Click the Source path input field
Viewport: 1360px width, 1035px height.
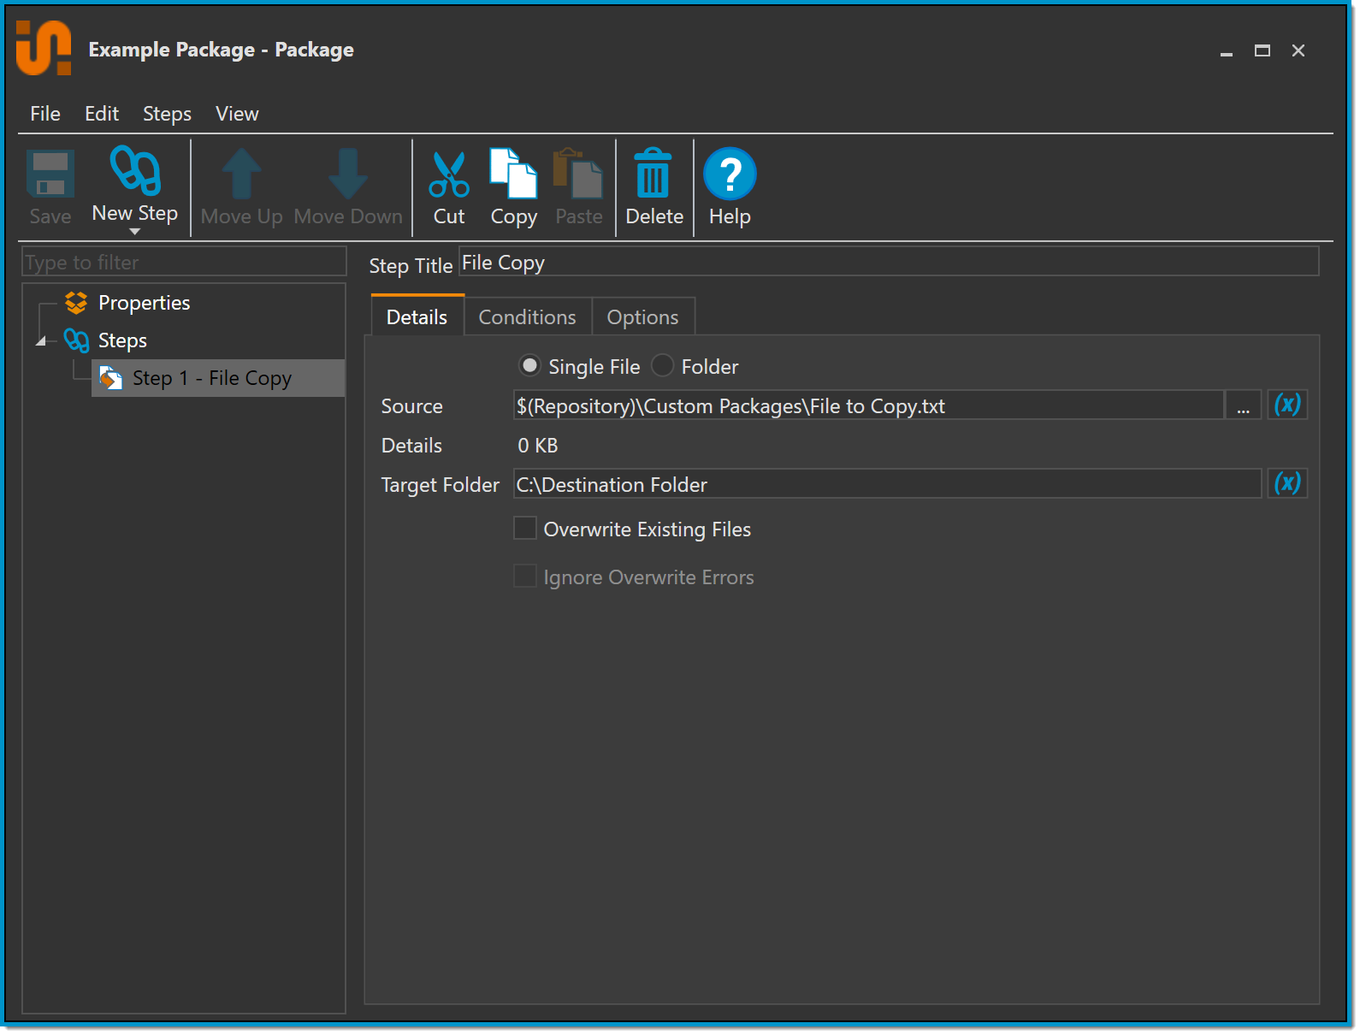[868, 405]
